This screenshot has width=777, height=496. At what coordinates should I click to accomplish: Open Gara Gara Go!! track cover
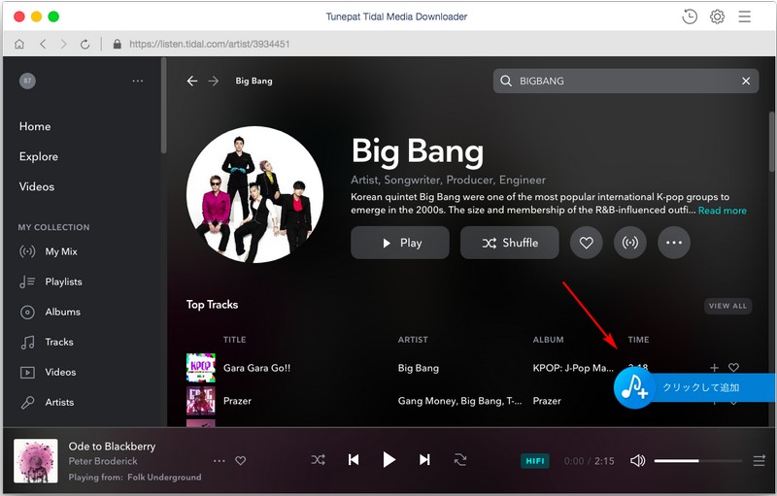pyautogui.click(x=201, y=368)
